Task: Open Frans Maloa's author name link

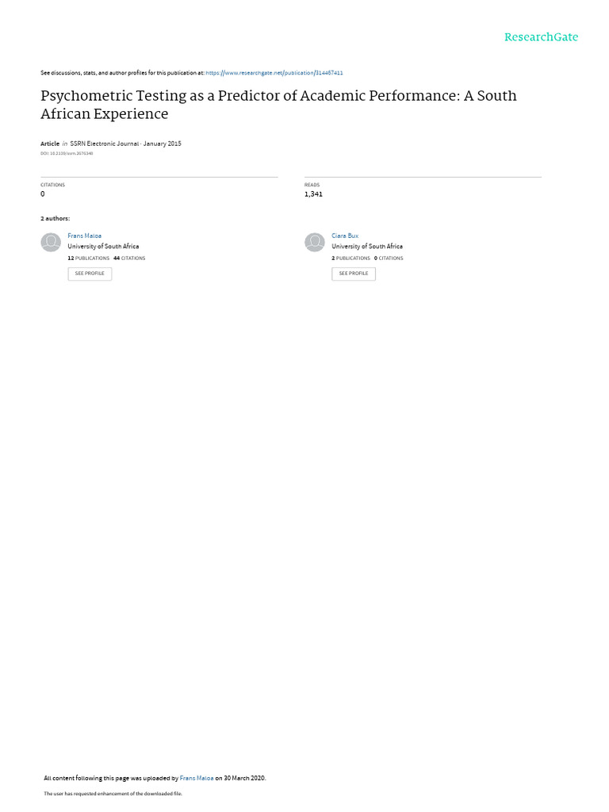Action: 85,236
